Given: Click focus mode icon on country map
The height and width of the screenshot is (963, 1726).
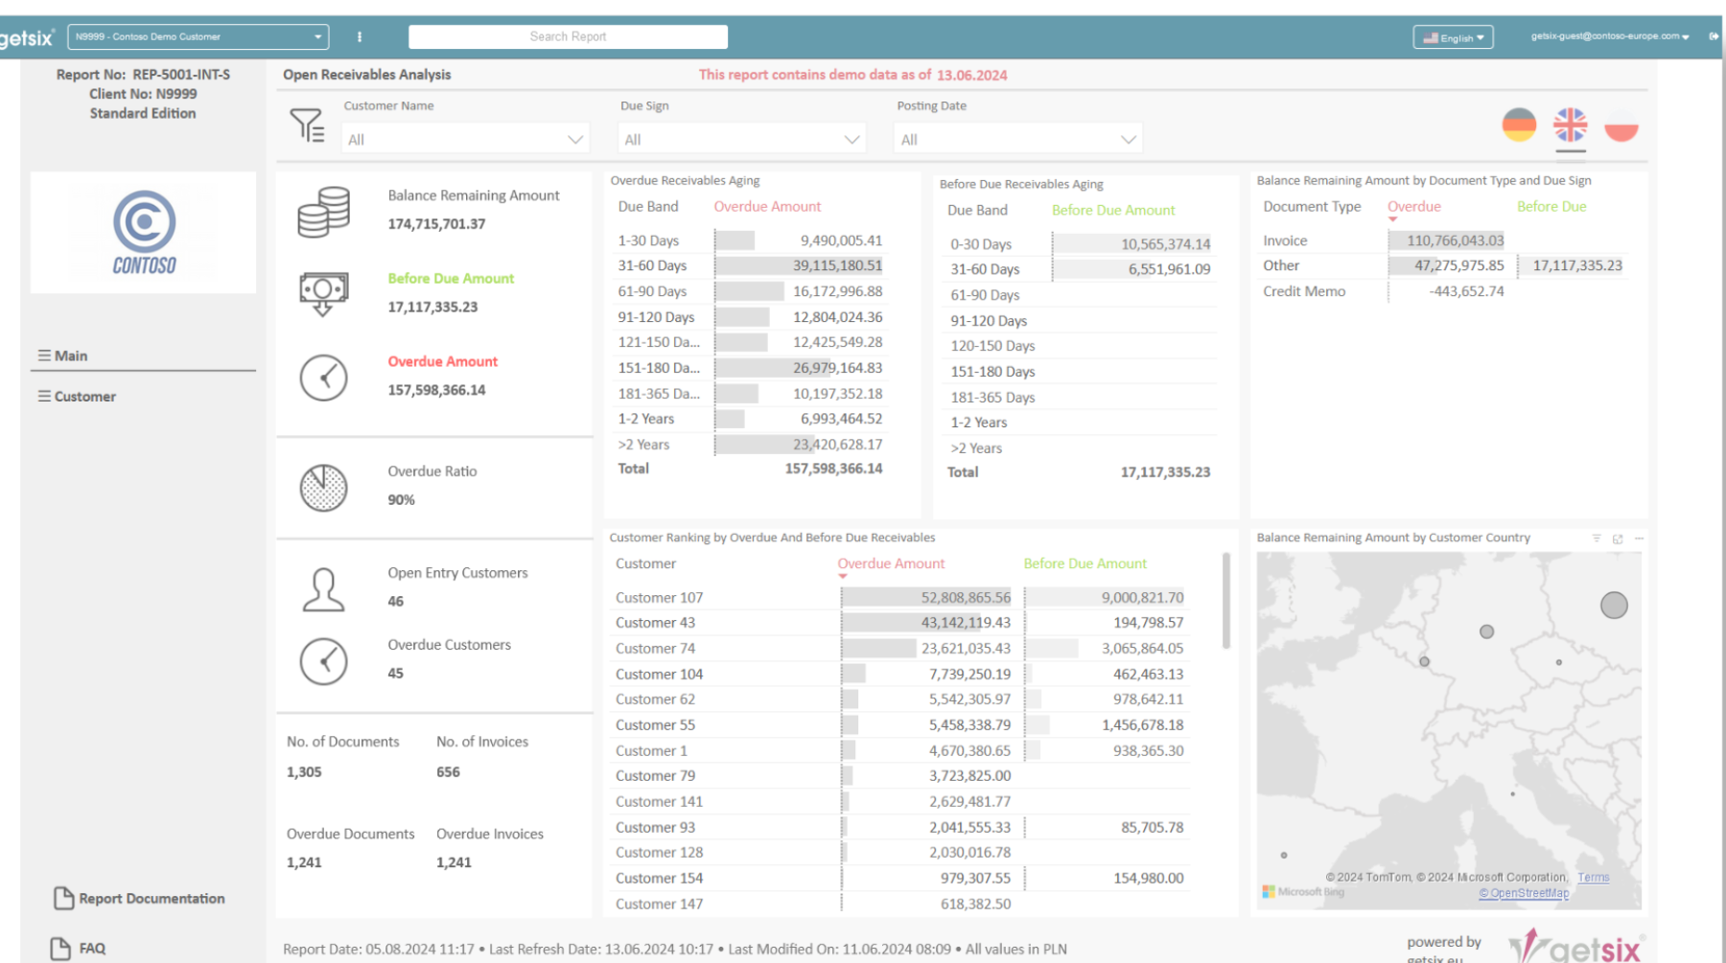Looking at the screenshot, I should pyautogui.click(x=1618, y=539).
